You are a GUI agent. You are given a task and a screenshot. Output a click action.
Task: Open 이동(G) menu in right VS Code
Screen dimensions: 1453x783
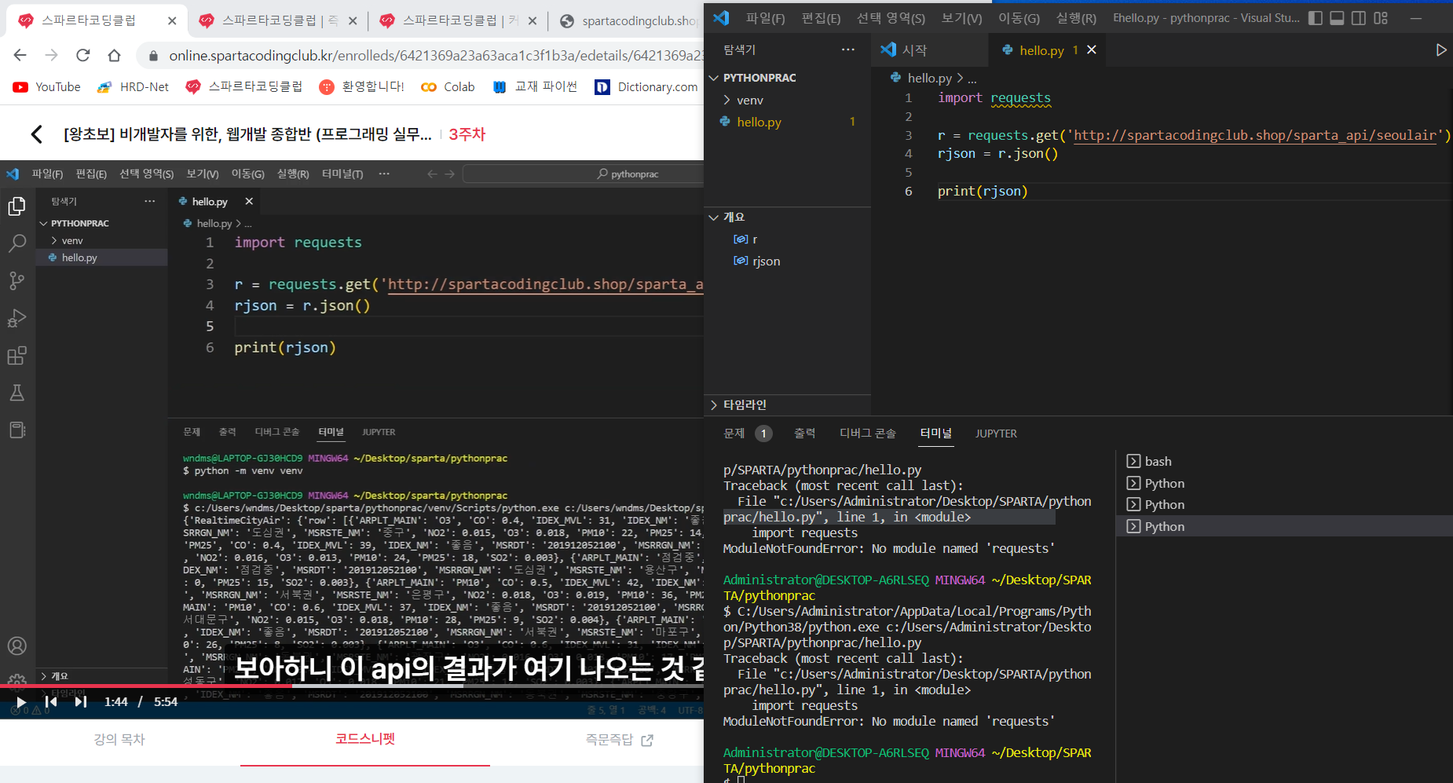[x=1019, y=18]
